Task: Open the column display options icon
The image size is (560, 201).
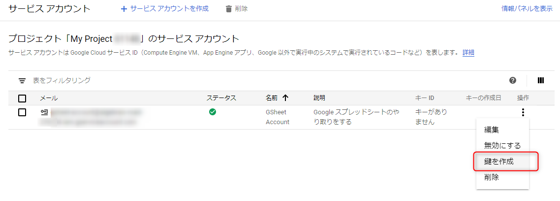Action: 541,80
